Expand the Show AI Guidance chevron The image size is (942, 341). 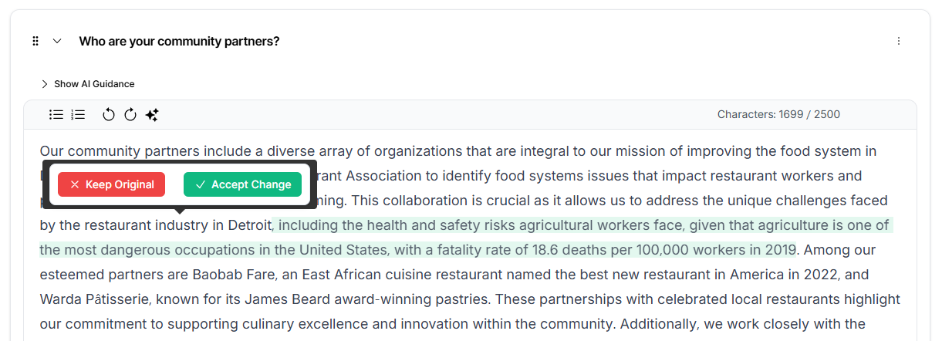pyautogui.click(x=45, y=84)
